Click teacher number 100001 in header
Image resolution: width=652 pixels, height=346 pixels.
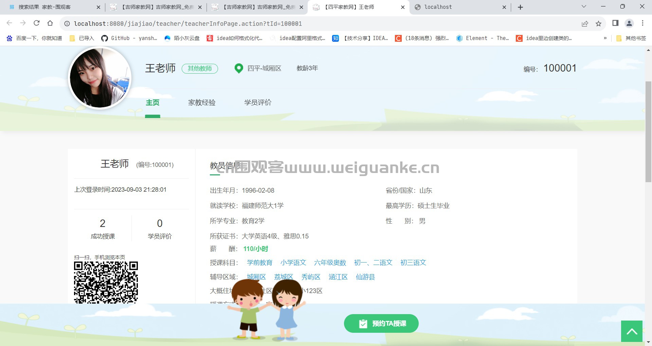click(x=560, y=68)
